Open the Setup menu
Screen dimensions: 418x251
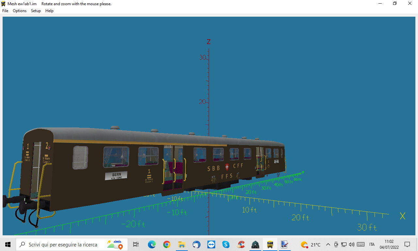(36, 11)
